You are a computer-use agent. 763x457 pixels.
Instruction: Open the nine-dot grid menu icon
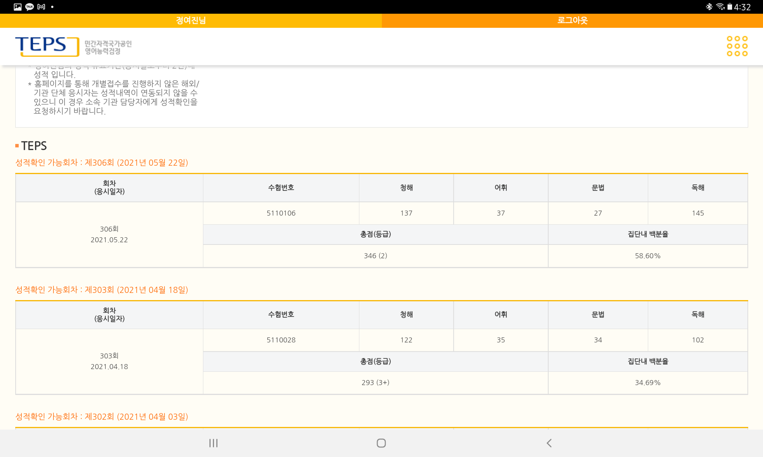click(737, 46)
